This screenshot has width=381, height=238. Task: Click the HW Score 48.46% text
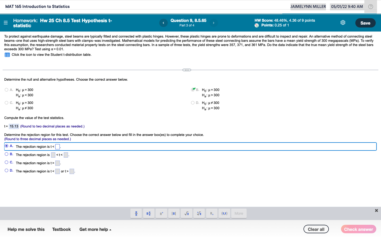tap(285, 20)
